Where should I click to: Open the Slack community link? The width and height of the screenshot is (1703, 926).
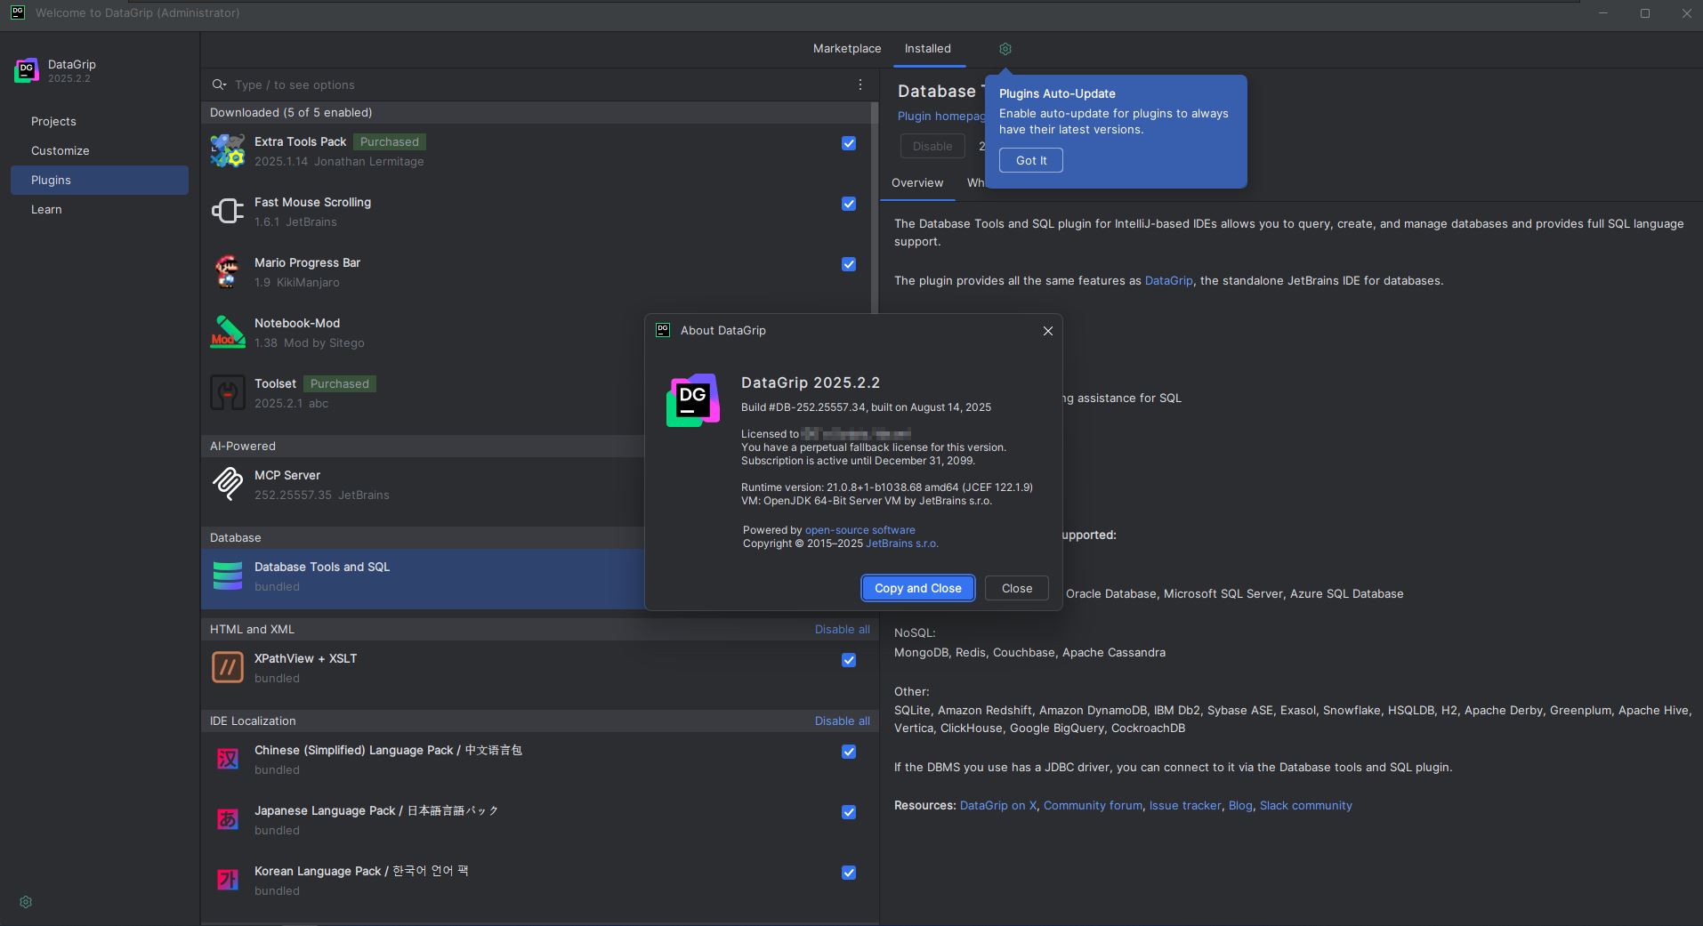point(1305,805)
